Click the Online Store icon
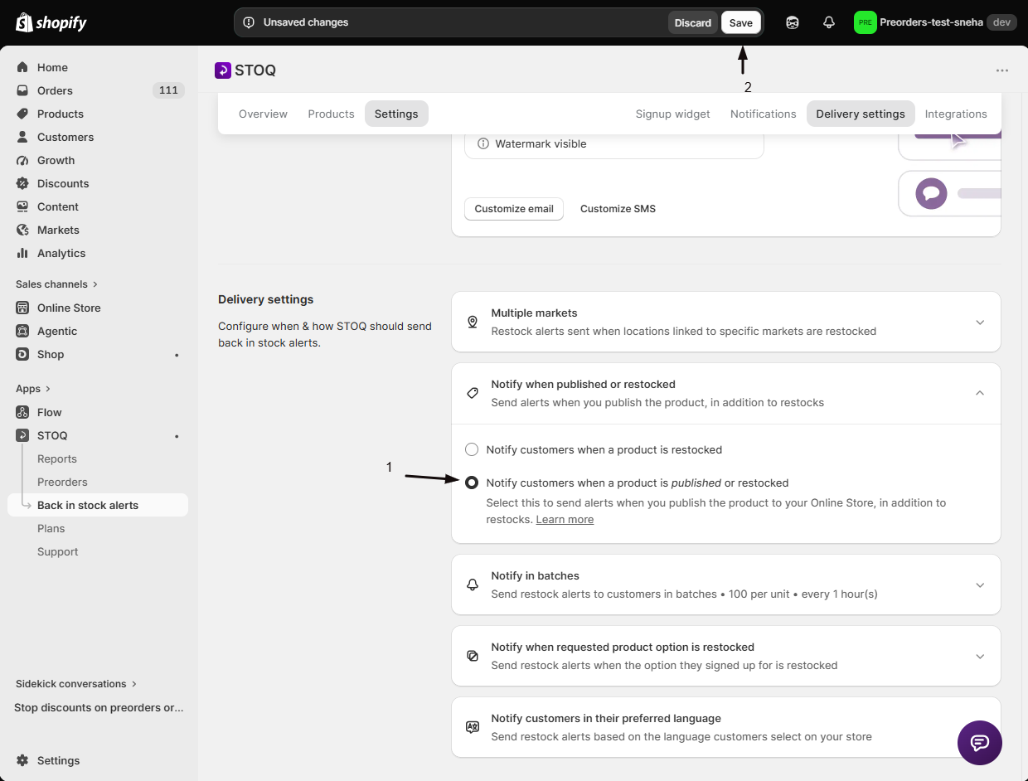The width and height of the screenshot is (1028, 781). [x=22, y=308]
